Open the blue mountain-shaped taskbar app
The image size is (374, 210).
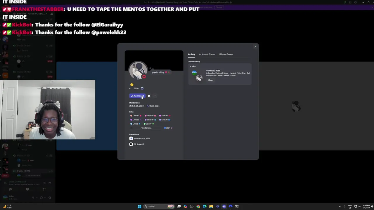(231, 206)
